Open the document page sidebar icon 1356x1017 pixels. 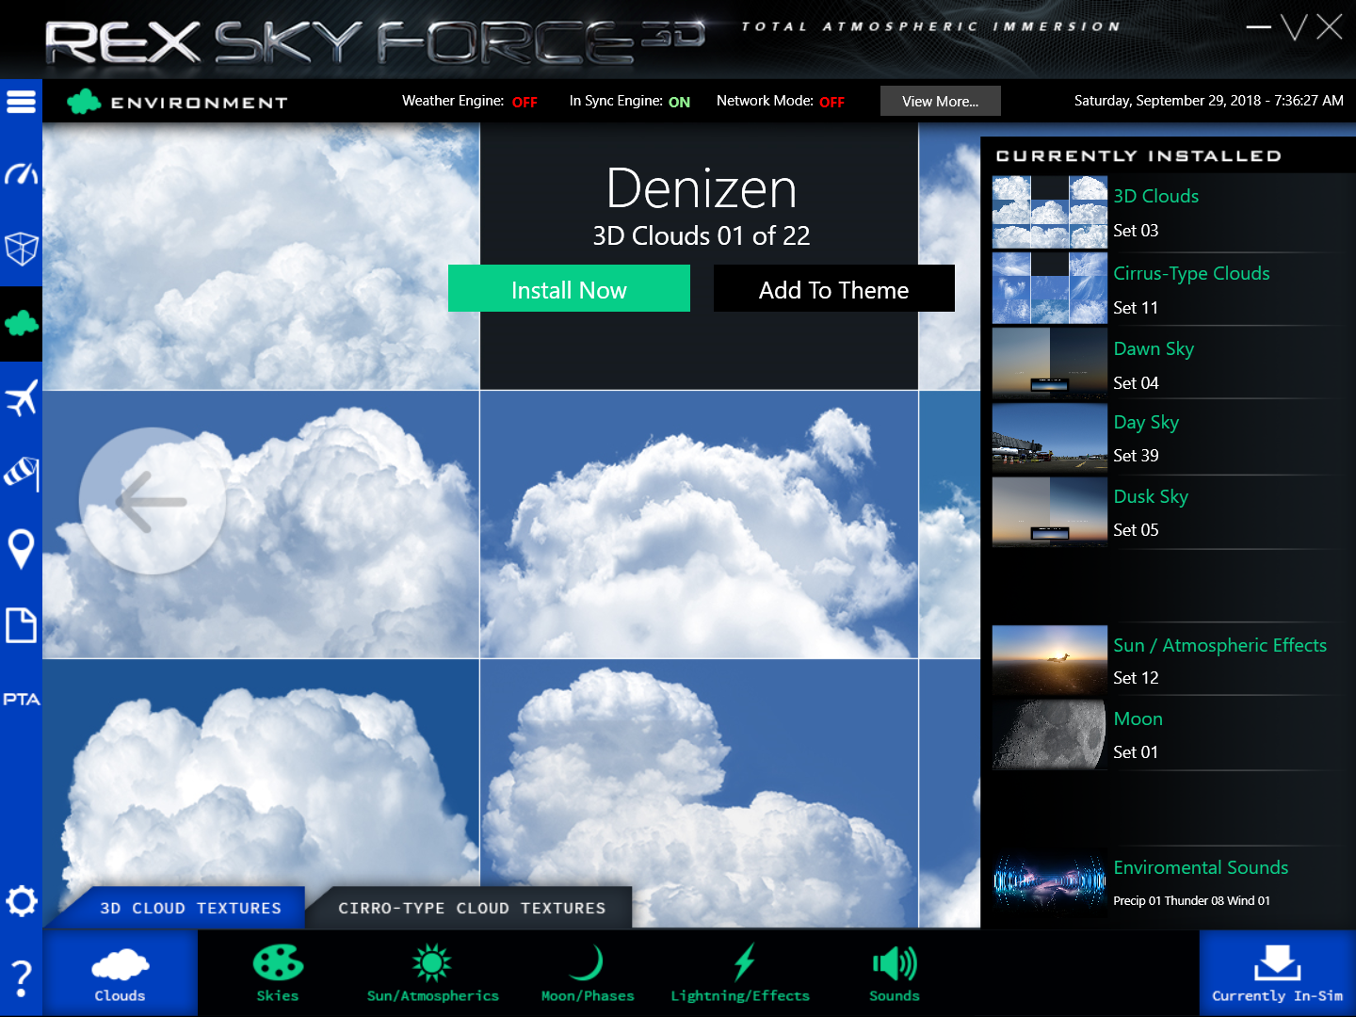[x=21, y=624]
